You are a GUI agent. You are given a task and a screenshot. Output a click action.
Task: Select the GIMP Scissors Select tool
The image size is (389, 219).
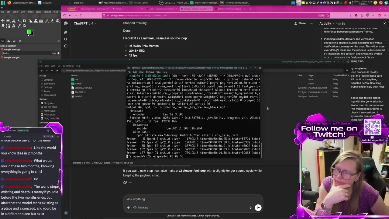pyautogui.click(x=14, y=21)
